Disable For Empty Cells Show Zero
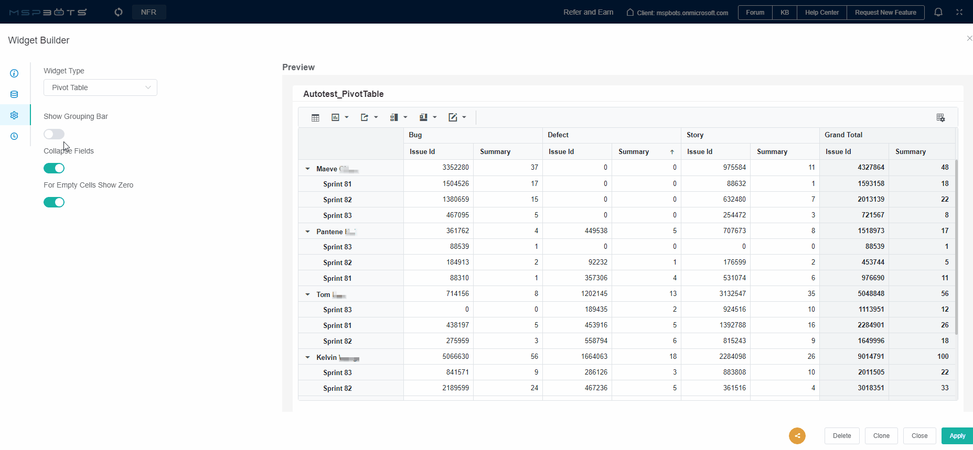 click(x=54, y=202)
